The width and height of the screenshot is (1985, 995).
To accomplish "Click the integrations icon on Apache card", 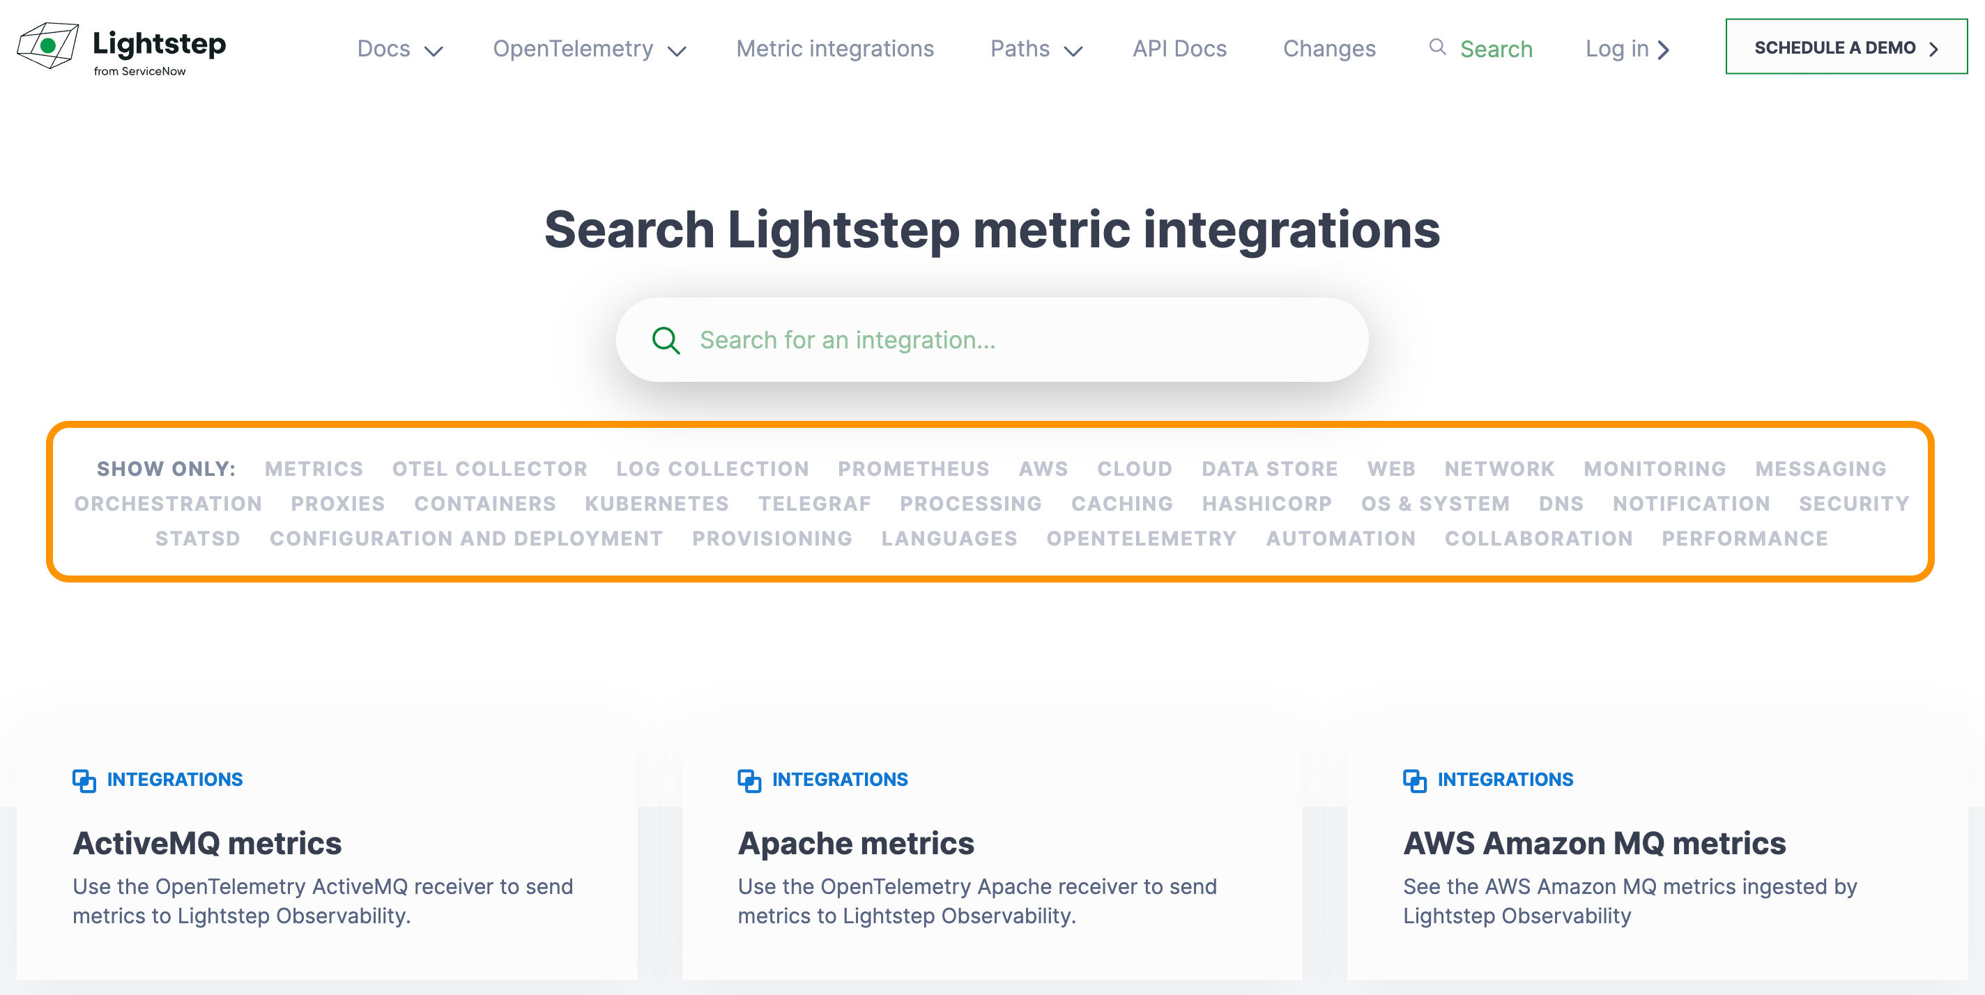I will coord(749,780).
